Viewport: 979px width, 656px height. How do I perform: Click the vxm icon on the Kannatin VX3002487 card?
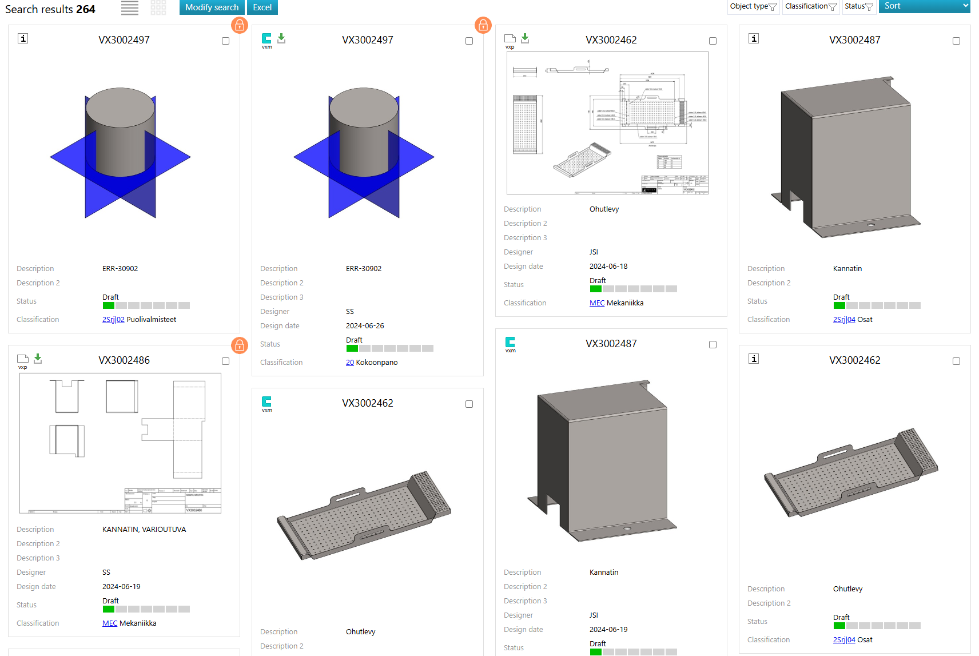(510, 343)
